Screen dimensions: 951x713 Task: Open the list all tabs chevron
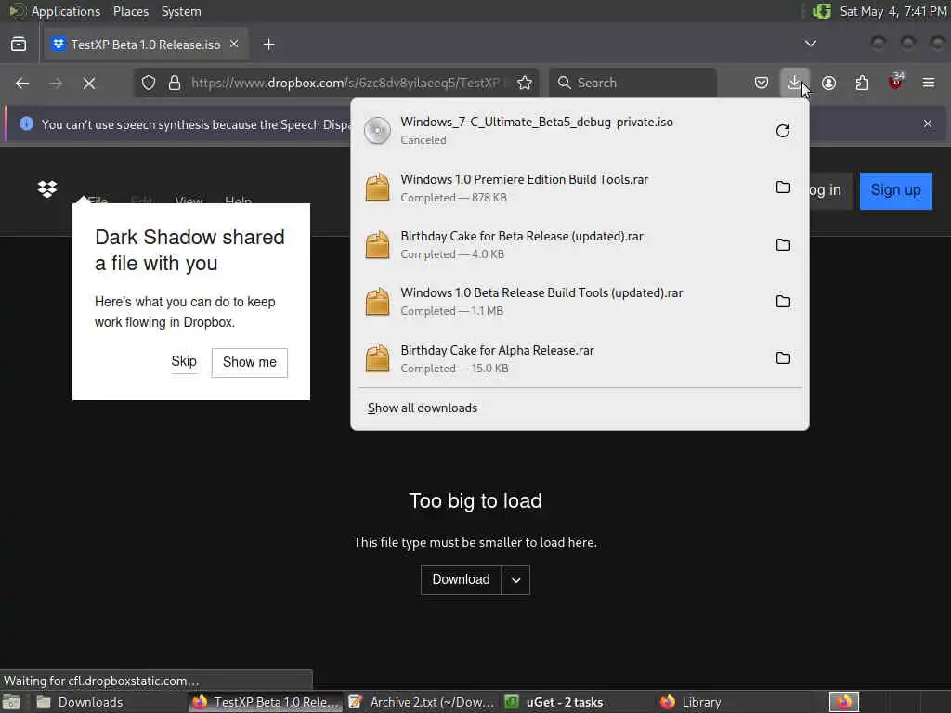pyautogui.click(x=810, y=44)
